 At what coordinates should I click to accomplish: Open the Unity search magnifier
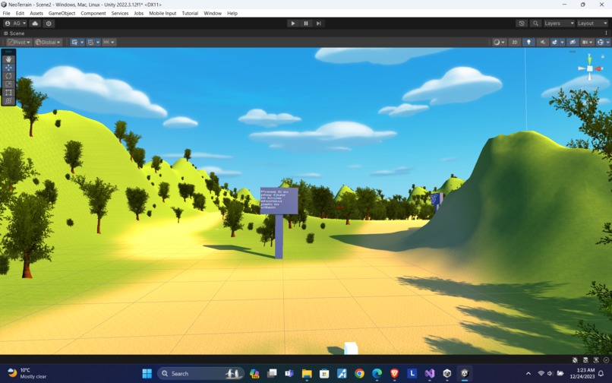(x=535, y=24)
